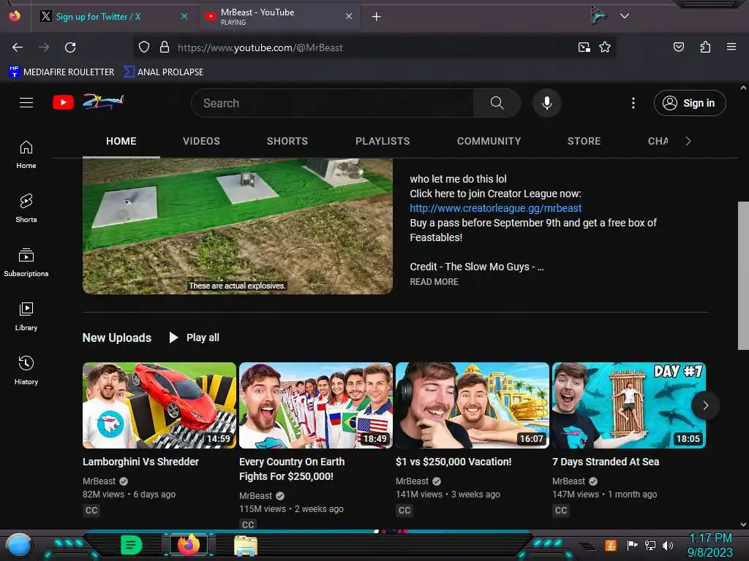Switch to the SHORTS tab
Image resolution: width=749 pixels, height=561 pixels.
287,141
